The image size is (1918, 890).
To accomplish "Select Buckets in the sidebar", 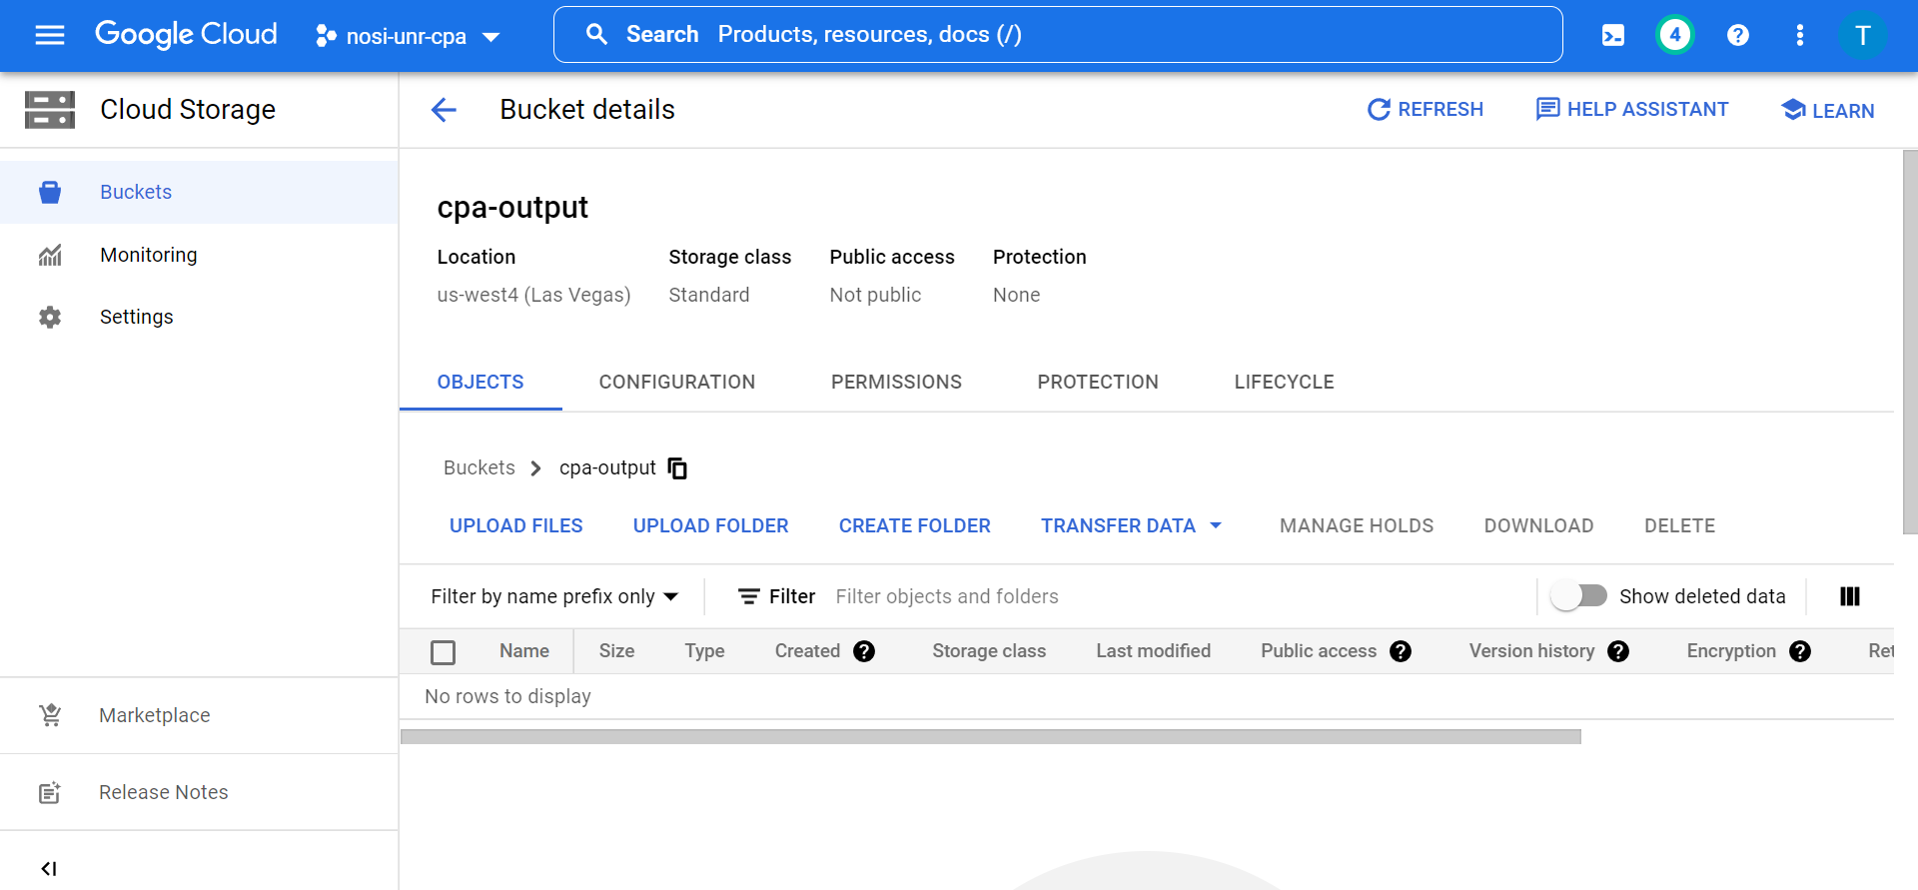I will (199, 192).
